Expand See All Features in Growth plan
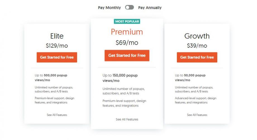The image size is (257, 140). click(x=197, y=115)
